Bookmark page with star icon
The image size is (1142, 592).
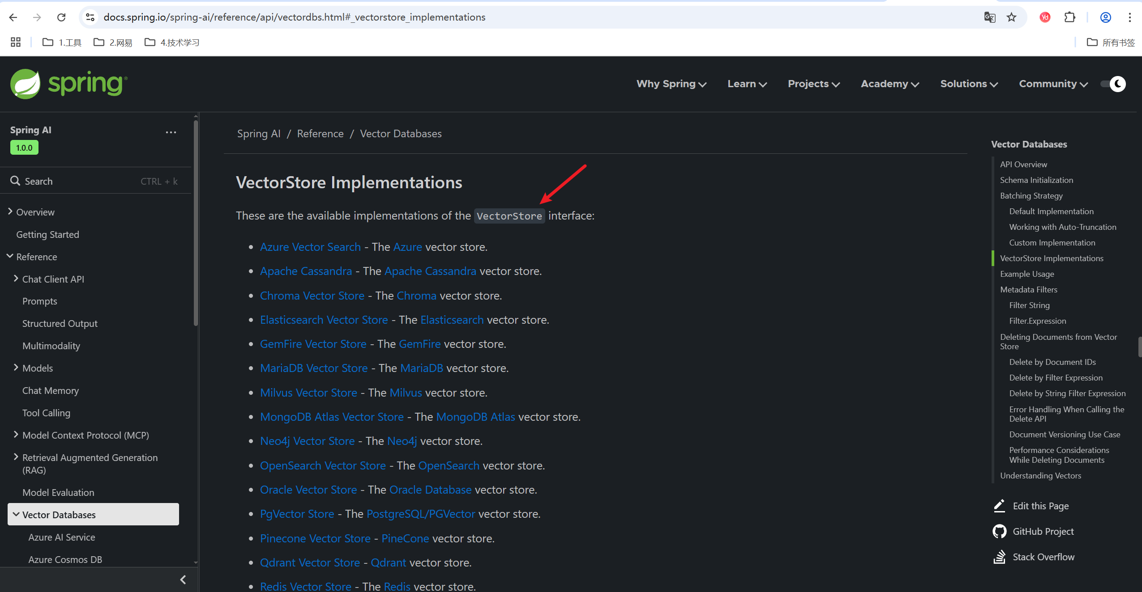[x=1011, y=17]
